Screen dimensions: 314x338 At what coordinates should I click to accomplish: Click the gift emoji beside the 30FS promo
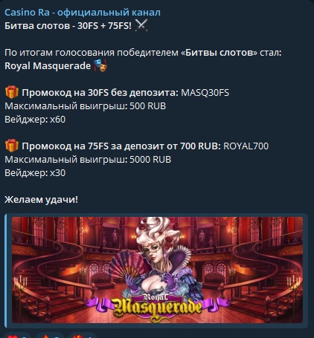(12, 92)
